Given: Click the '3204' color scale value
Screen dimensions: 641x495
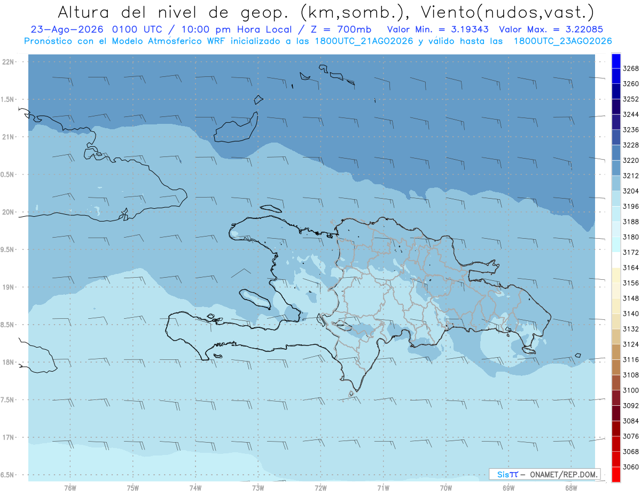Looking at the screenshot, I should [631, 191].
